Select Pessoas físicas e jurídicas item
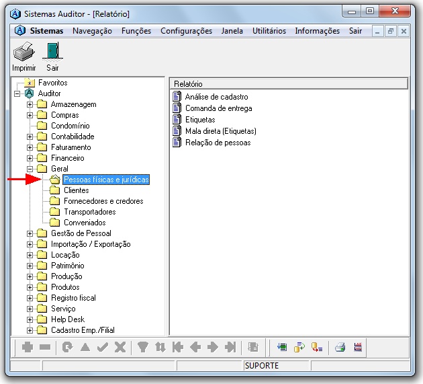423x384 pixels. click(106, 180)
